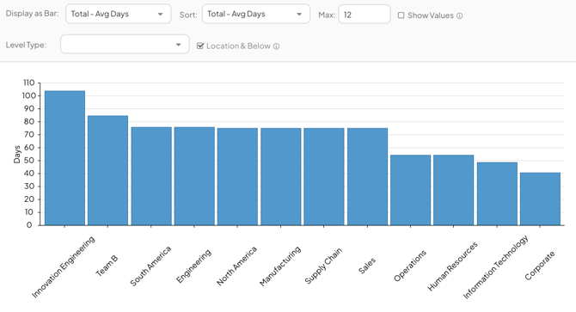Expand the Level Type dropdown
The height and width of the screenshot is (312, 576).
point(125,45)
